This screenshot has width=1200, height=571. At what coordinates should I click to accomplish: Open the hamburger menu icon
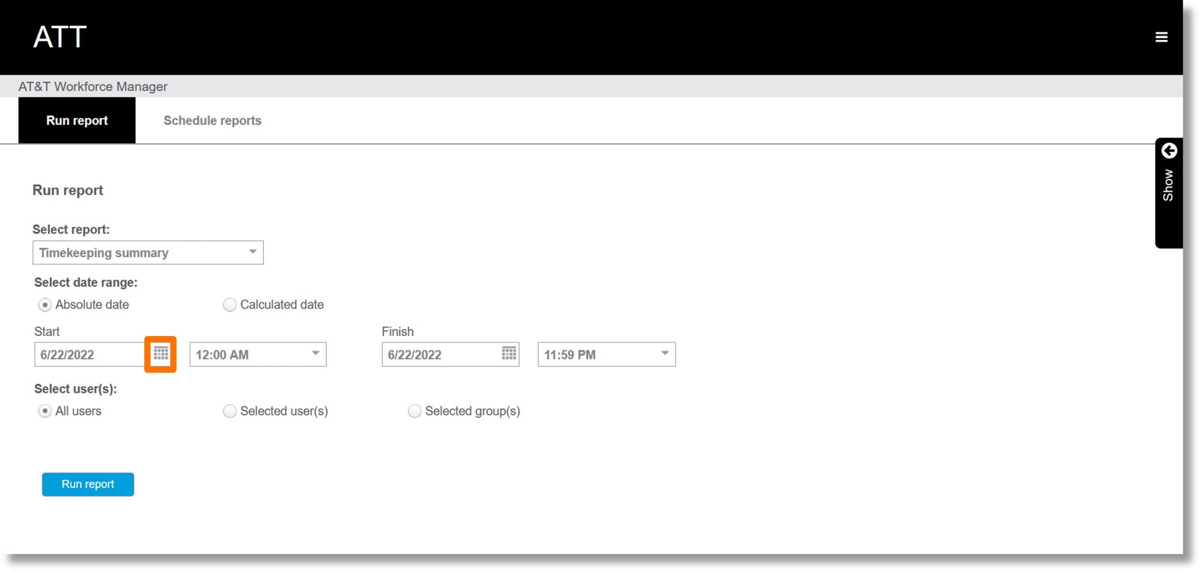[1161, 37]
